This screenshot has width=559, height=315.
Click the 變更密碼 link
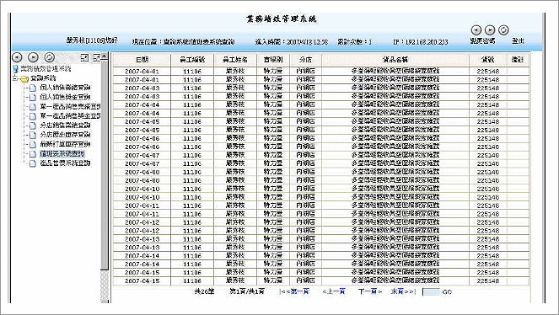483,41
